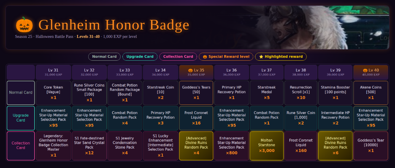The image size is (395, 168).
Task: Select the Legendary Glenheim Honor Badge Collection Master
Action: pyautogui.click(x=53, y=146)
